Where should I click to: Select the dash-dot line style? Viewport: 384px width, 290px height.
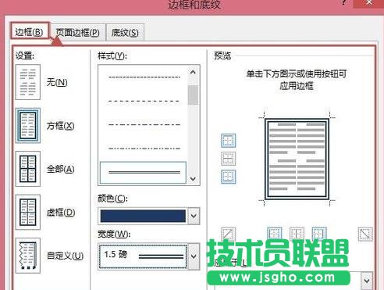[x=144, y=124]
